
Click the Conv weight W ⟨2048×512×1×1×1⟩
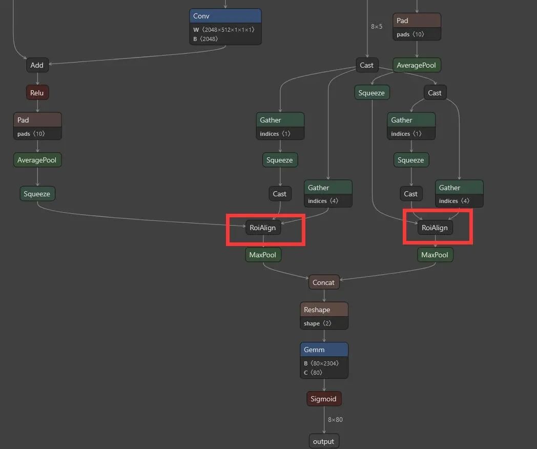click(x=224, y=30)
